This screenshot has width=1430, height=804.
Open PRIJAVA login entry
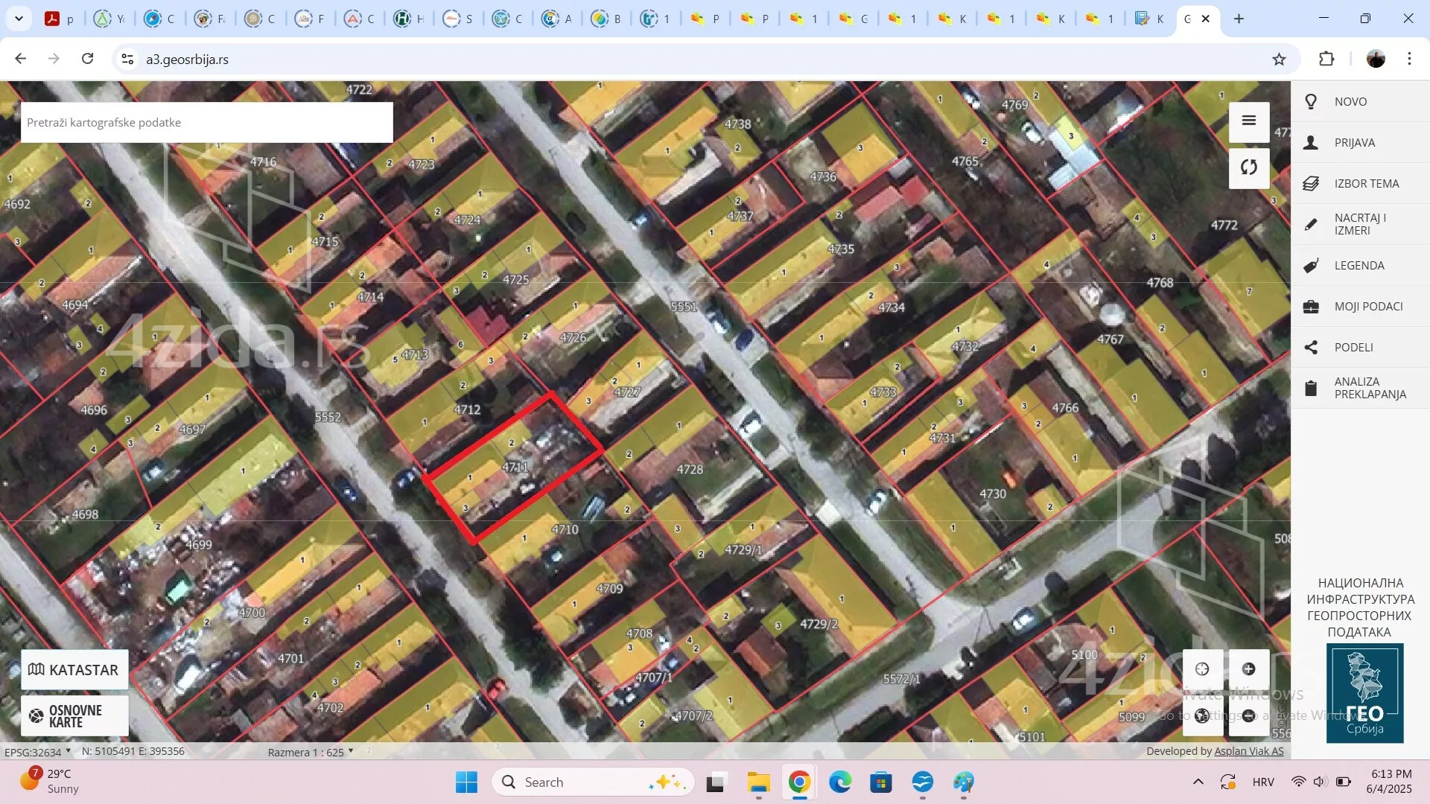(x=1360, y=142)
